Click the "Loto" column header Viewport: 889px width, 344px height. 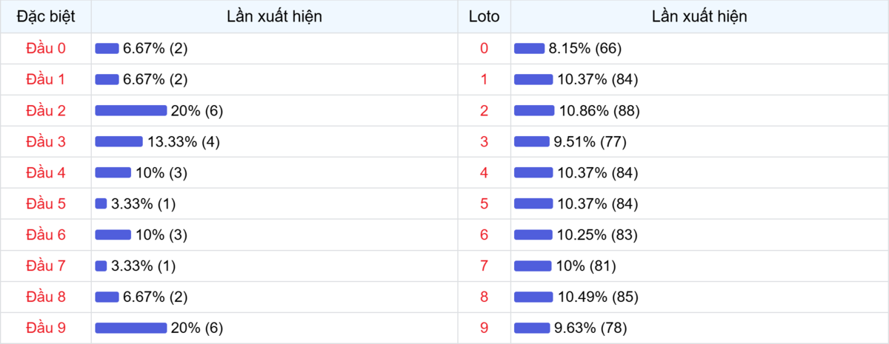(x=484, y=16)
